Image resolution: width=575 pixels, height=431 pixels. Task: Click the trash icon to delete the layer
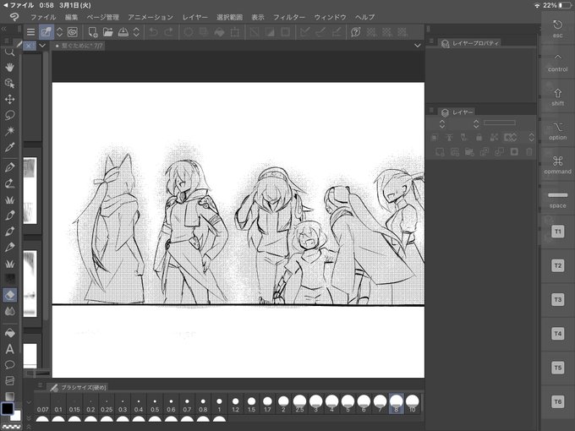[529, 152]
